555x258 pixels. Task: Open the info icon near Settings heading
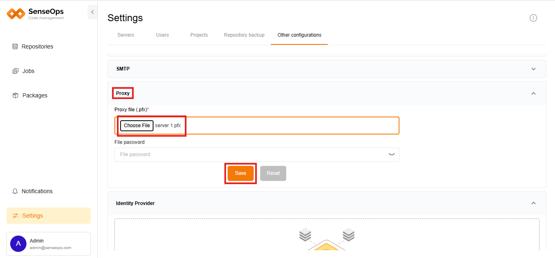click(x=533, y=18)
